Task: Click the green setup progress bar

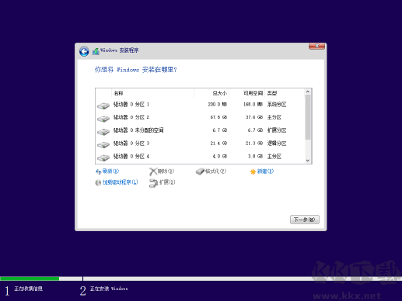Action: [30, 279]
